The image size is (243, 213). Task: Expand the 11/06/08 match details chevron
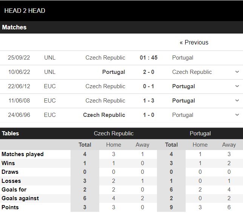[x=237, y=101]
